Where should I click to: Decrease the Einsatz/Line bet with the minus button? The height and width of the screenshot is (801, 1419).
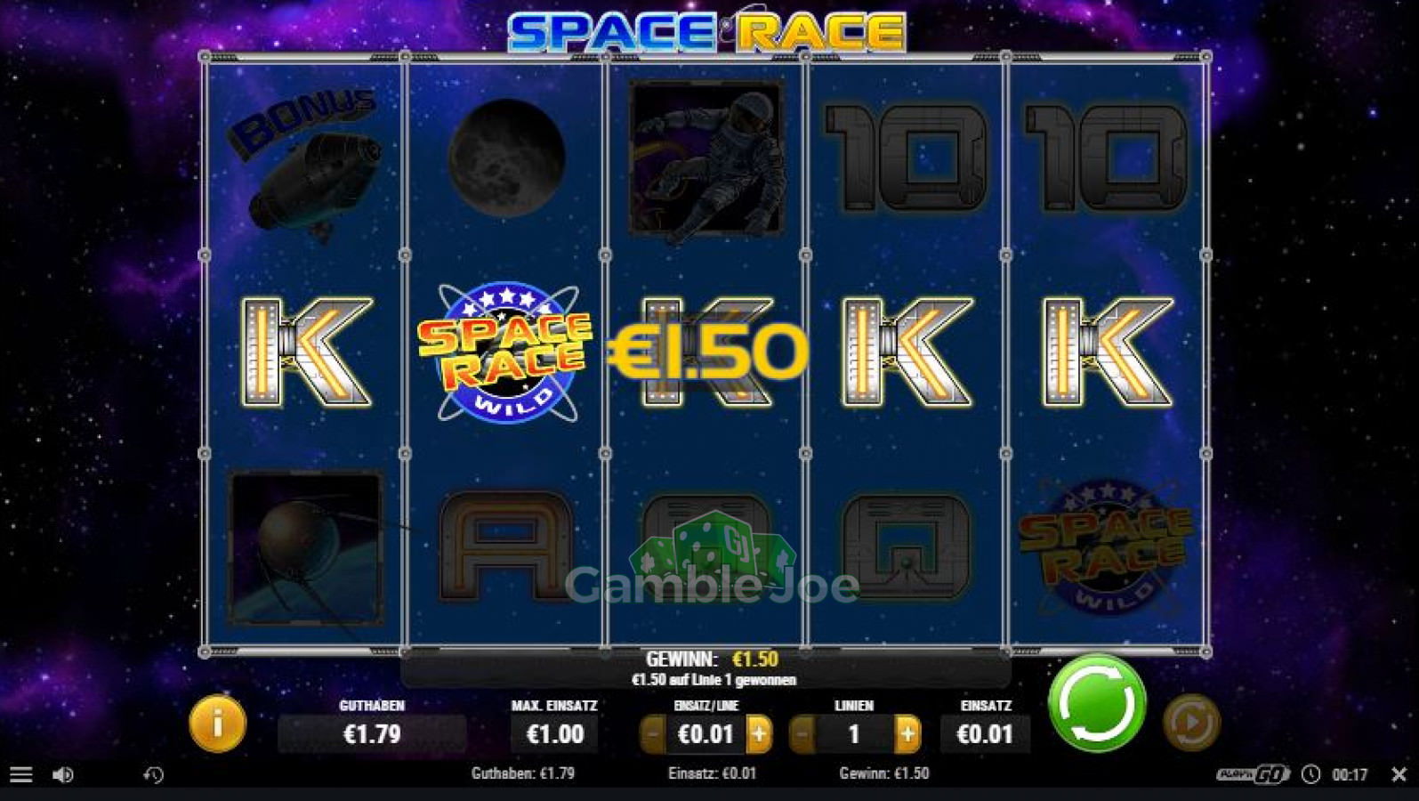tap(652, 734)
